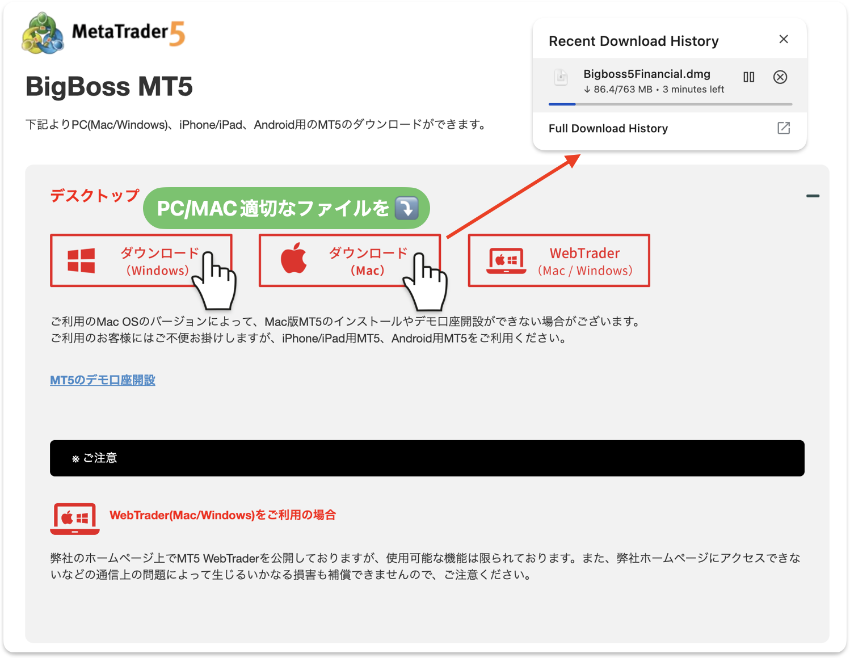Image resolution: width=850 pixels, height=658 pixels.
Task: Click the external link icon beside Full Download History
Action: [x=784, y=128]
